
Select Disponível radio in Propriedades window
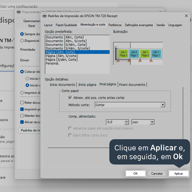22,41
